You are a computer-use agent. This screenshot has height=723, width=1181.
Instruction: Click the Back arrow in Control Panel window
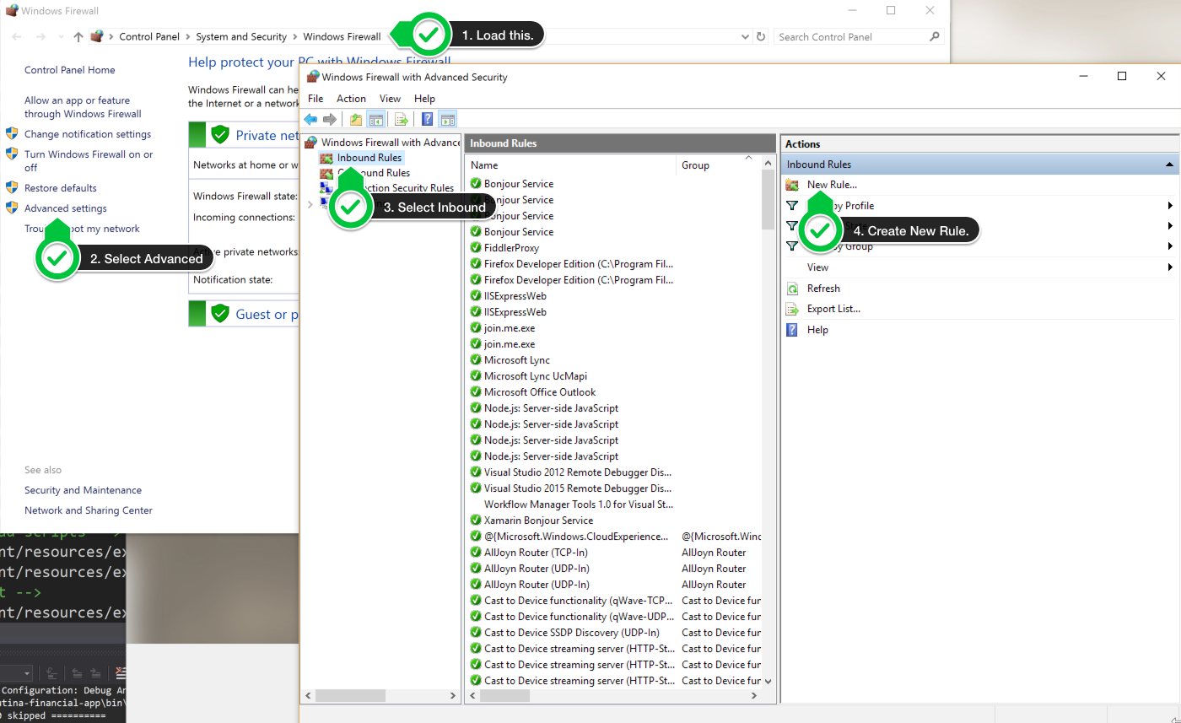coord(17,36)
